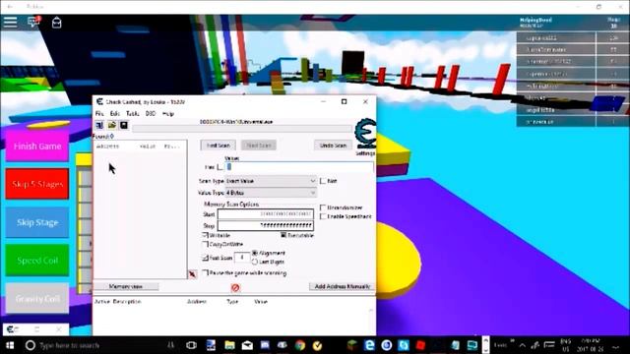Open the Roblox backpack icon

(57, 23)
